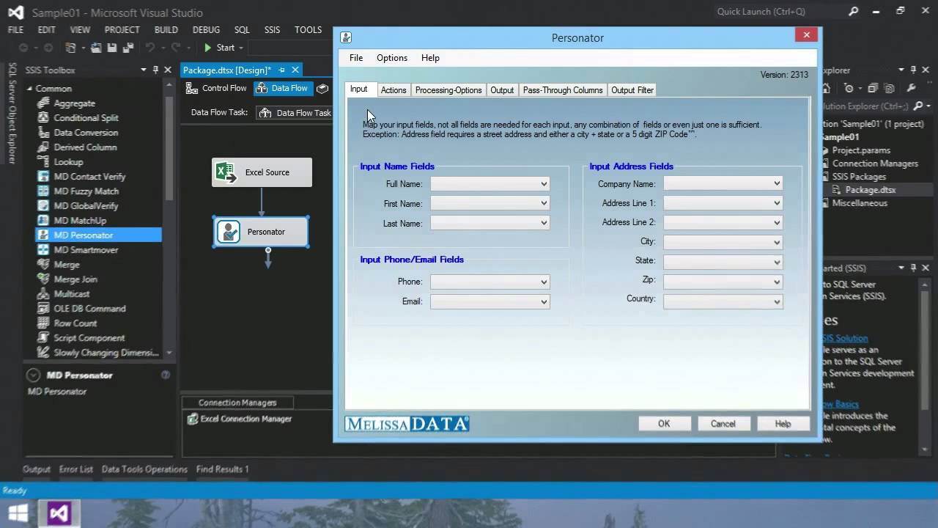Click the Quick Launch search magnifier icon
Viewport: 938px width, 528px height.
853,12
